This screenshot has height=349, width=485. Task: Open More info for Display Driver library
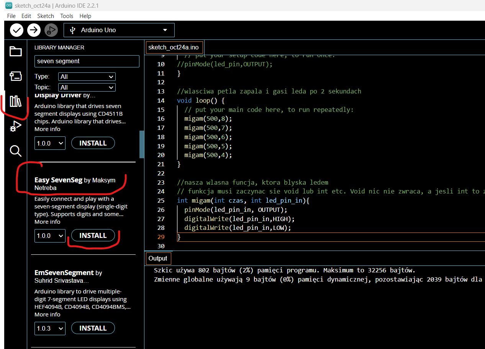pyautogui.click(x=47, y=129)
